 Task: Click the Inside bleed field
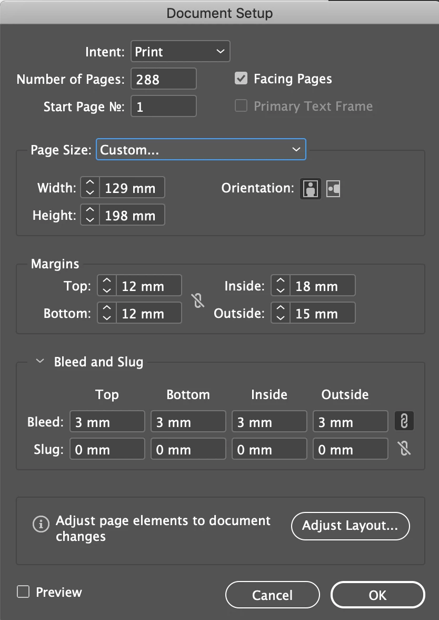[x=270, y=421]
